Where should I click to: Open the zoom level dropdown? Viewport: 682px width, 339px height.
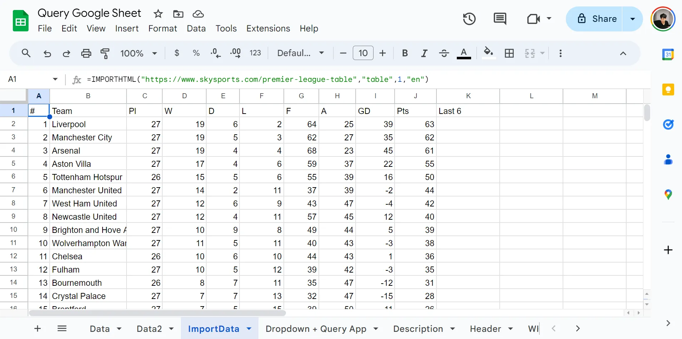(139, 53)
